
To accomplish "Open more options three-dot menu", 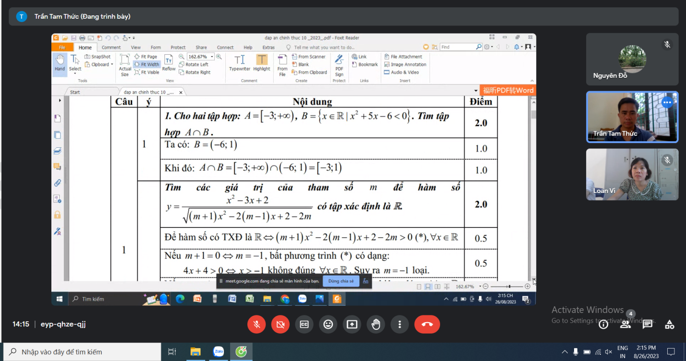I will click(x=399, y=325).
